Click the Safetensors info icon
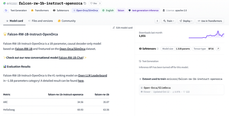The width and height of the screenshot is (229, 118). coord(158,49)
